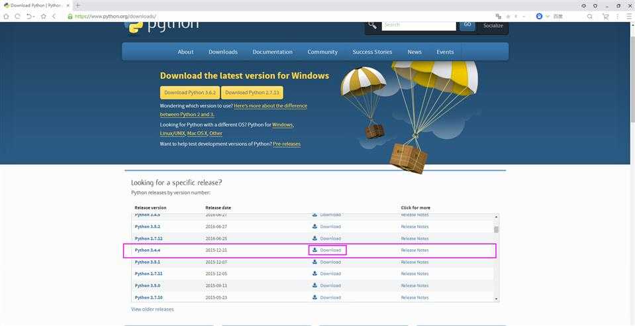Open Release Notes for Python 2.7.11

click(415, 274)
